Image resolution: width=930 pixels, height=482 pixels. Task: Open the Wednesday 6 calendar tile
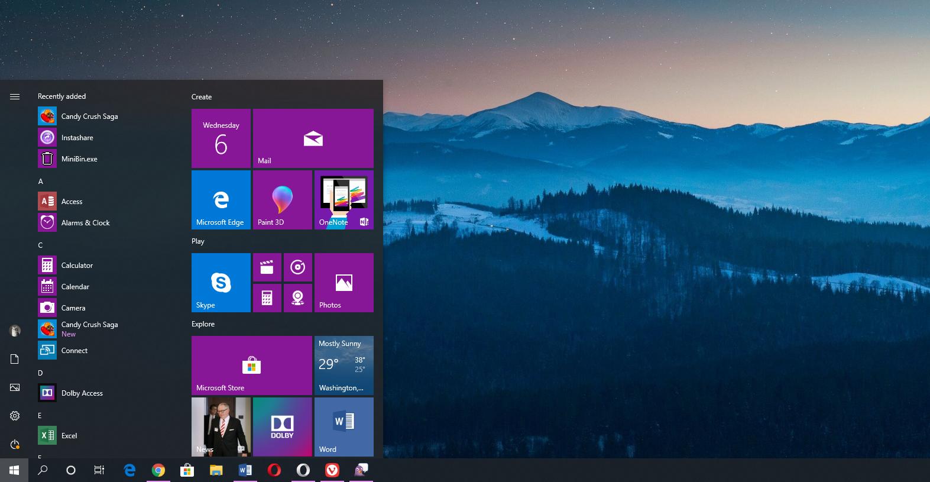[221, 138]
